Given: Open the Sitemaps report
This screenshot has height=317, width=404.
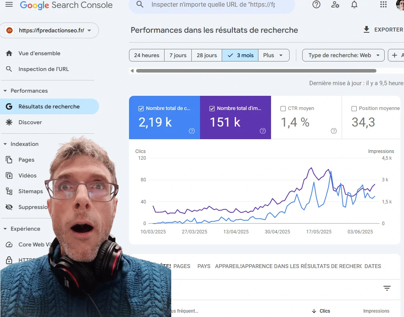Looking at the screenshot, I should click(x=31, y=191).
